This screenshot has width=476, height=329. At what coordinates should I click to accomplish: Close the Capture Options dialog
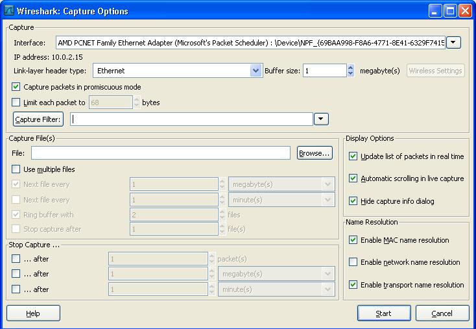point(465,11)
